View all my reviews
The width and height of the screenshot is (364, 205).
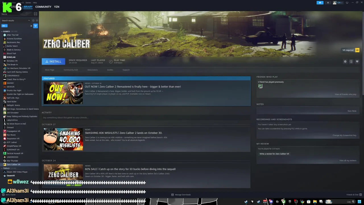[348, 161]
